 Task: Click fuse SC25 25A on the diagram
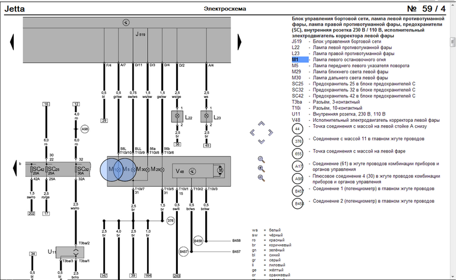46,170
